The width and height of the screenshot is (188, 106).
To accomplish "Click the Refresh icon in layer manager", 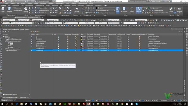I will tap(179, 32).
